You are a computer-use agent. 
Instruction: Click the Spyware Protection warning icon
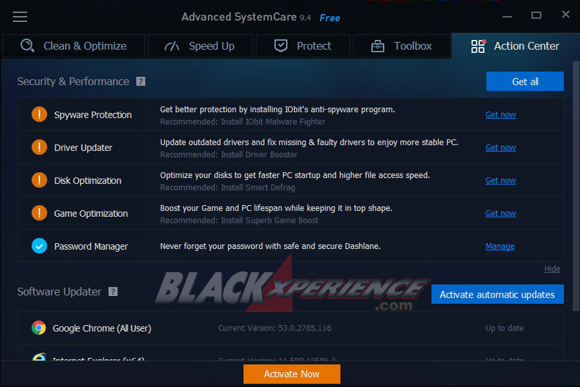click(39, 114)
